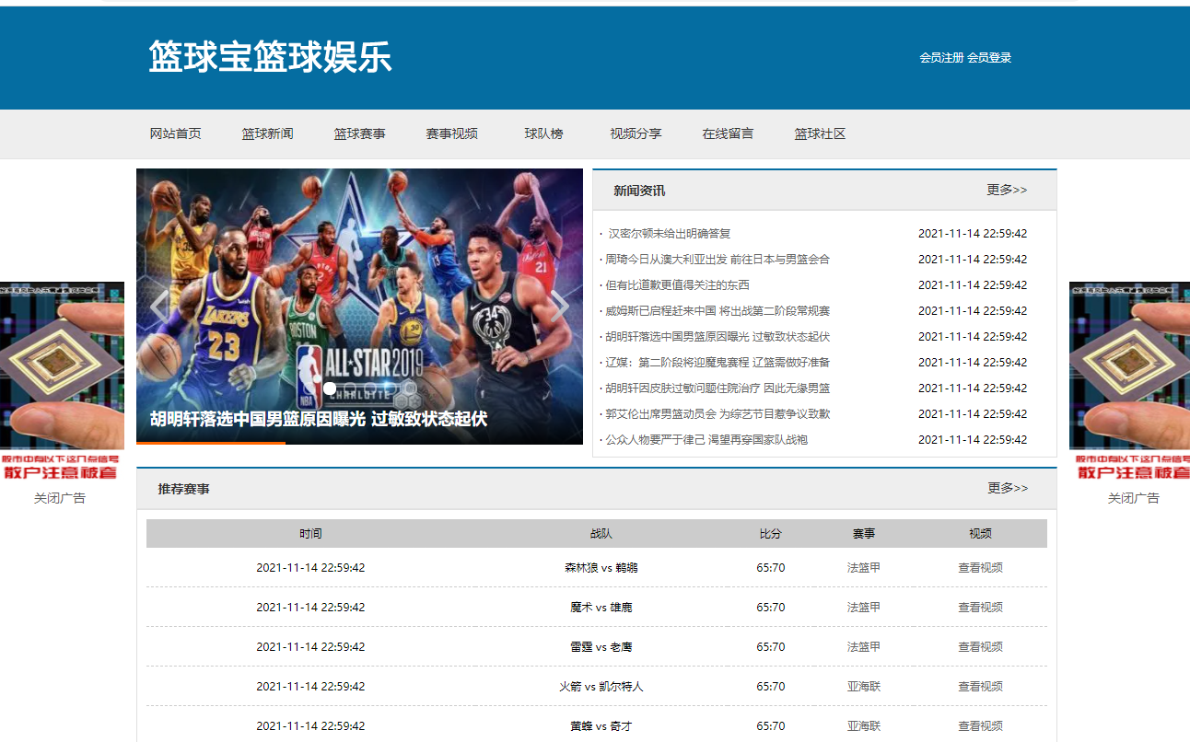Screen dimensions: 1190x742
Task: Click 亚海联 league in 火箭 row
Action: click(x=864, y=687)
